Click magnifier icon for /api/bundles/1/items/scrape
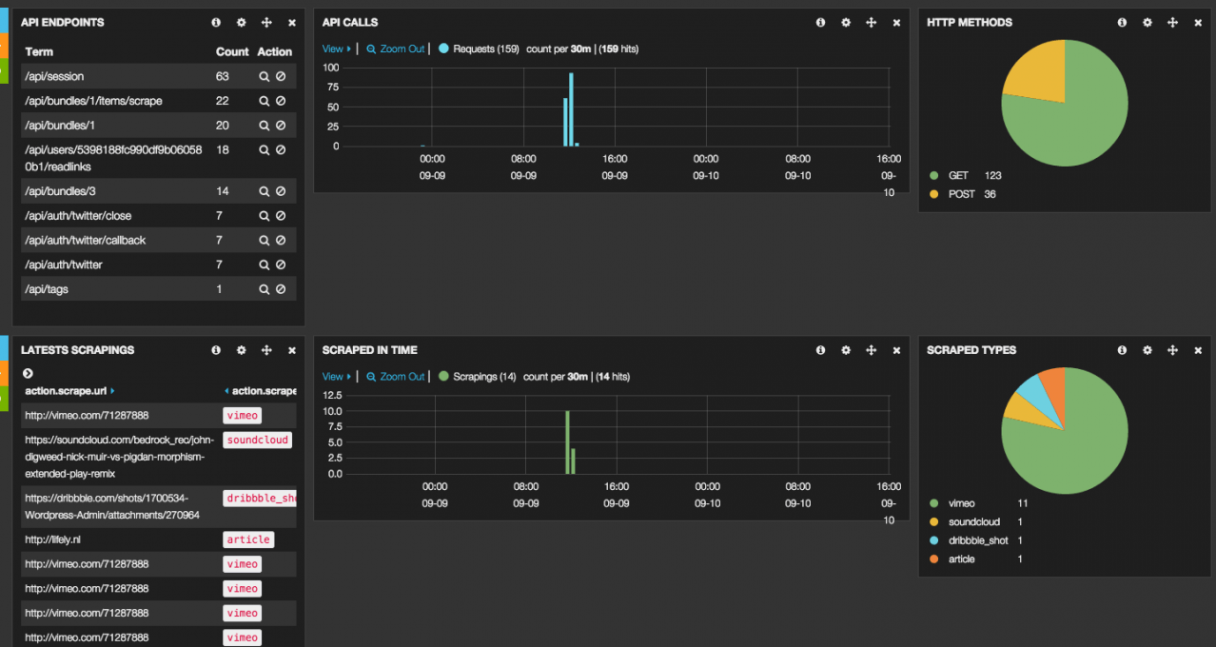Image resolution: width=1216 pixels, height=647 pixels. tap(264, 101)
